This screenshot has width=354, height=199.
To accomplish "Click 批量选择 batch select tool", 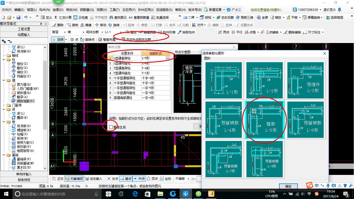I will (x=160, y=17).
